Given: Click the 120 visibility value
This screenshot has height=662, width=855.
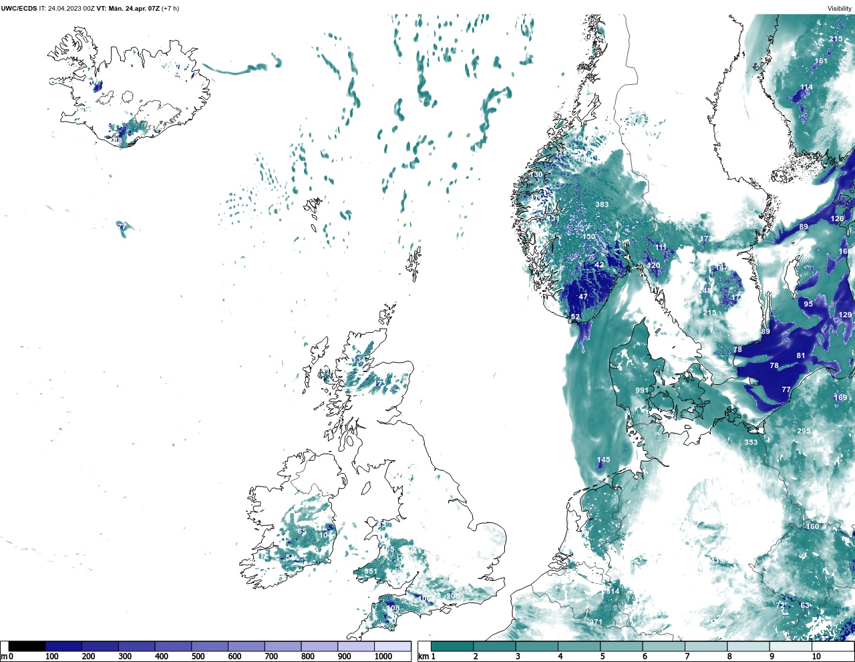Looking at the screenshot, I should 653,266.
